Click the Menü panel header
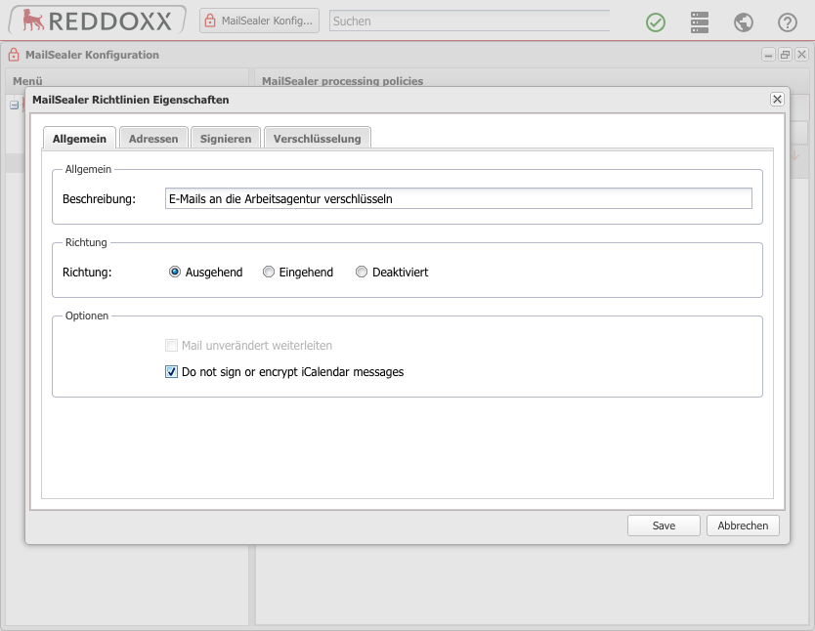Screen dimensions: 815x631 pyautogui.click(x=27, y=80)
